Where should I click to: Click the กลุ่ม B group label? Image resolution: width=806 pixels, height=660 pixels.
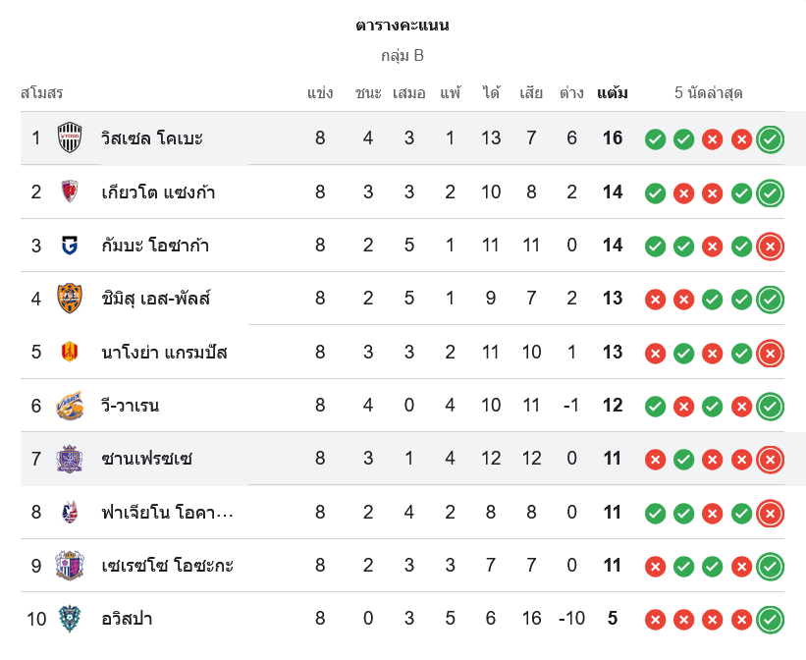[x=403, y=56]
